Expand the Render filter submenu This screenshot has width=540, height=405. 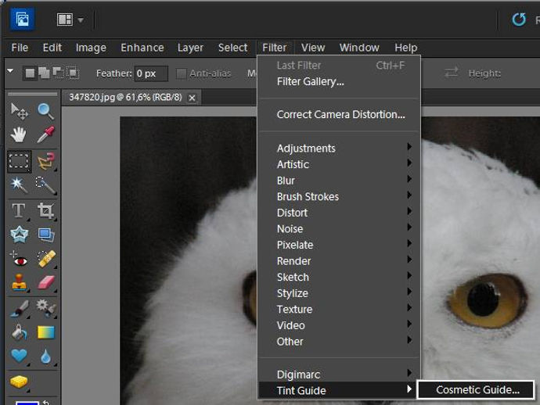[x=339, y=261]
